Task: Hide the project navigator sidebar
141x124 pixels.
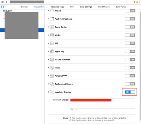Action: click(x=2, y=7)
